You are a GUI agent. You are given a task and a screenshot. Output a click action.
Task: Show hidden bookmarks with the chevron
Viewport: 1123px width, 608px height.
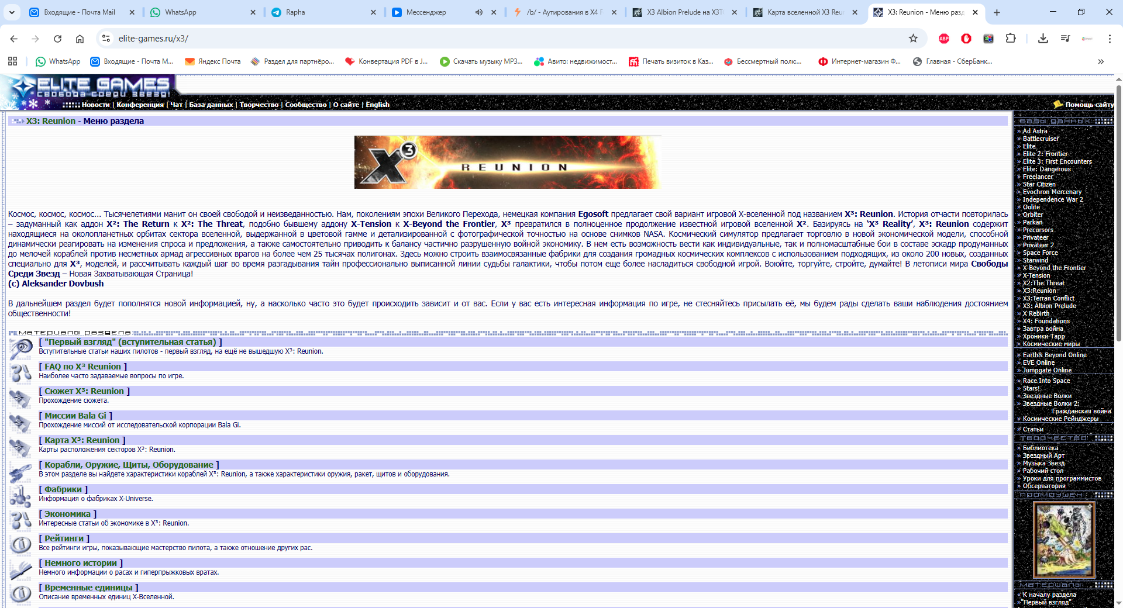tap(1101, 61)
